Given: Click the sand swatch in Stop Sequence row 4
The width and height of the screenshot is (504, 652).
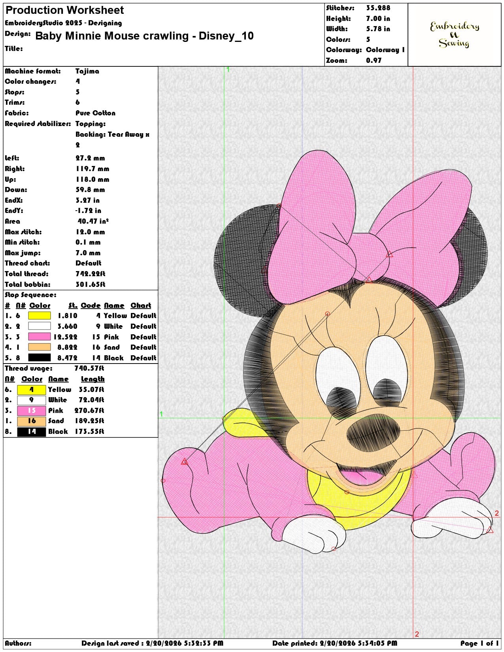Looking at the screenshot, I should point(39,347).
